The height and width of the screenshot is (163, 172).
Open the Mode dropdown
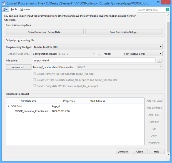[143, 54]
